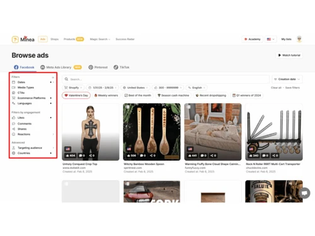Click Clear all filters
Image resolution: width=315 pixels, height=236 pixels.
point(276,87)
